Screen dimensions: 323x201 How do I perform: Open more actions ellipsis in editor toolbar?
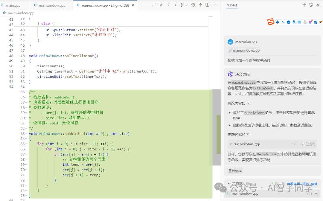(214, 5)
